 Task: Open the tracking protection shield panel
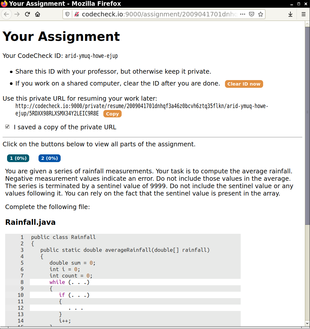pos(67,14)
